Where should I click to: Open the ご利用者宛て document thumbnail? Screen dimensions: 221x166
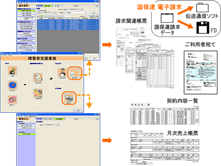click(x=200, y=73)
